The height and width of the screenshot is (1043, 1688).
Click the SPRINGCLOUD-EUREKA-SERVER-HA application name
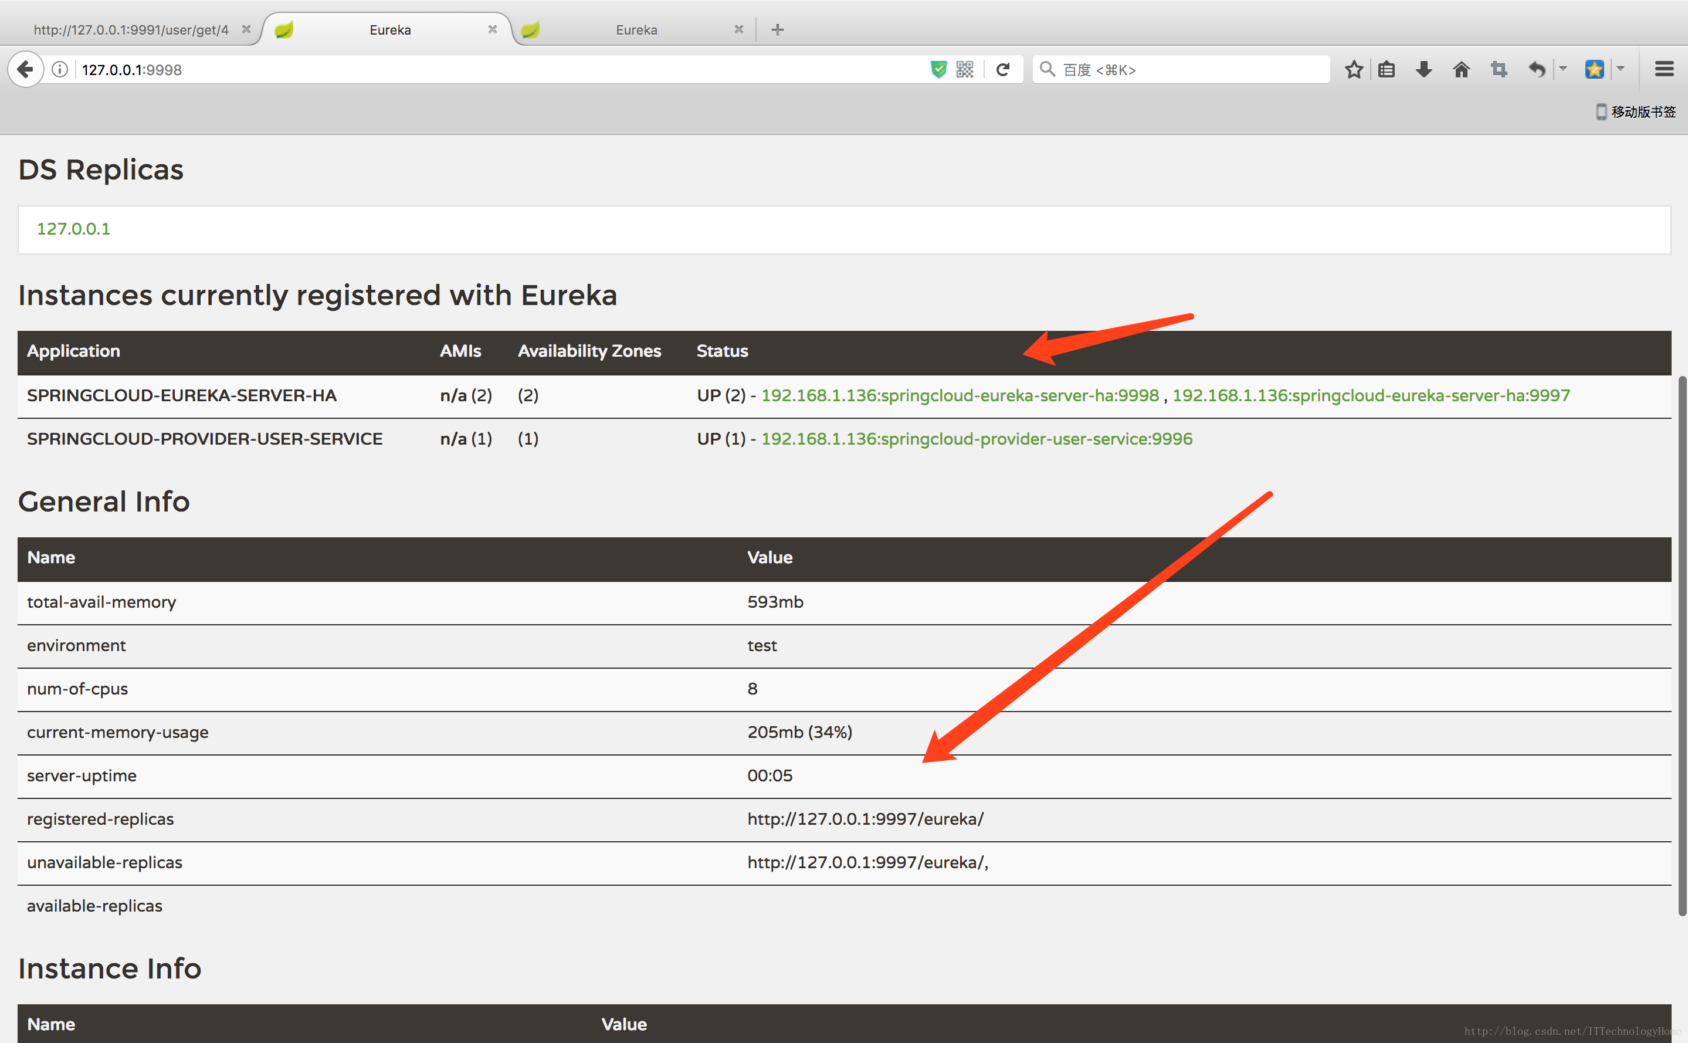(182, 395)
